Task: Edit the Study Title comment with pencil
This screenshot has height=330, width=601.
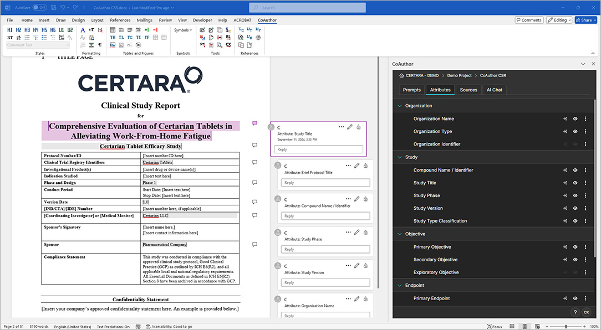Action: tap(349, 127)
